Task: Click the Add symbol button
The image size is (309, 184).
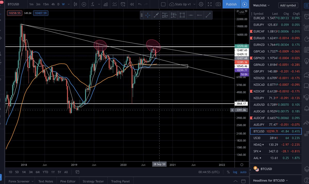Action: coord(288,5)
